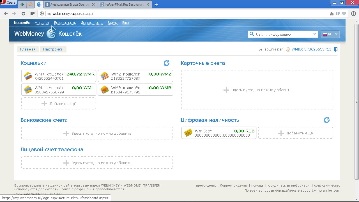Click the magnifier icon in the search box

pos(252,34)
